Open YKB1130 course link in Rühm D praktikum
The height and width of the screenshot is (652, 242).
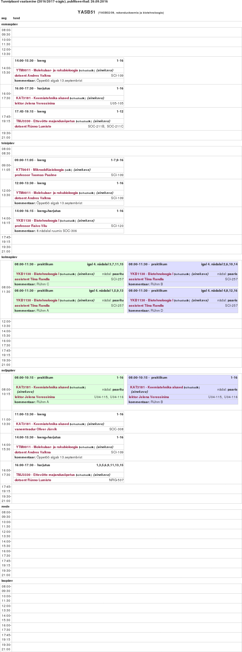(x=152, y=300)
